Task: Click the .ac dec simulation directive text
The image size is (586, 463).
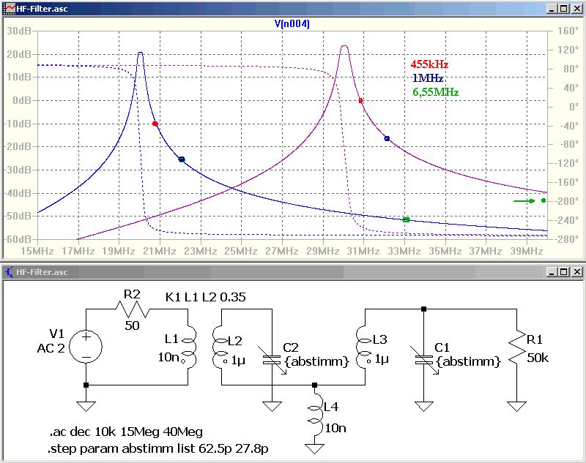Action: pyautogui.click(x=126, y=432)
